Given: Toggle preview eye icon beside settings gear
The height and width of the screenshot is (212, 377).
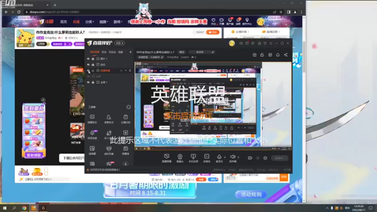Looking at the screenshot, I should [x=258, y=158].
